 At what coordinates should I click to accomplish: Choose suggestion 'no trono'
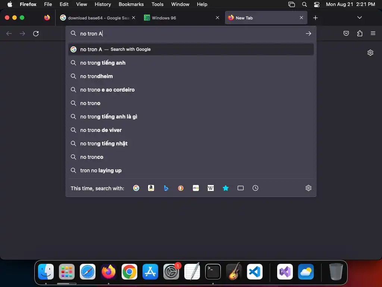[x=191, y=103]
